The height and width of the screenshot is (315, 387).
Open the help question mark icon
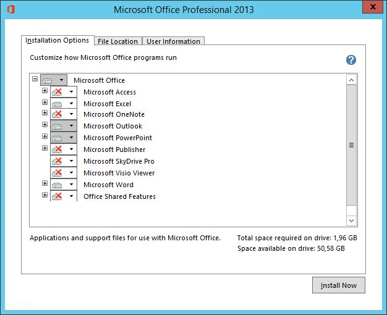point(351,60)
